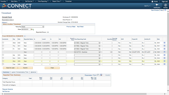Open comment bubble for Thu 10/1 row

(x=3, y=46)
